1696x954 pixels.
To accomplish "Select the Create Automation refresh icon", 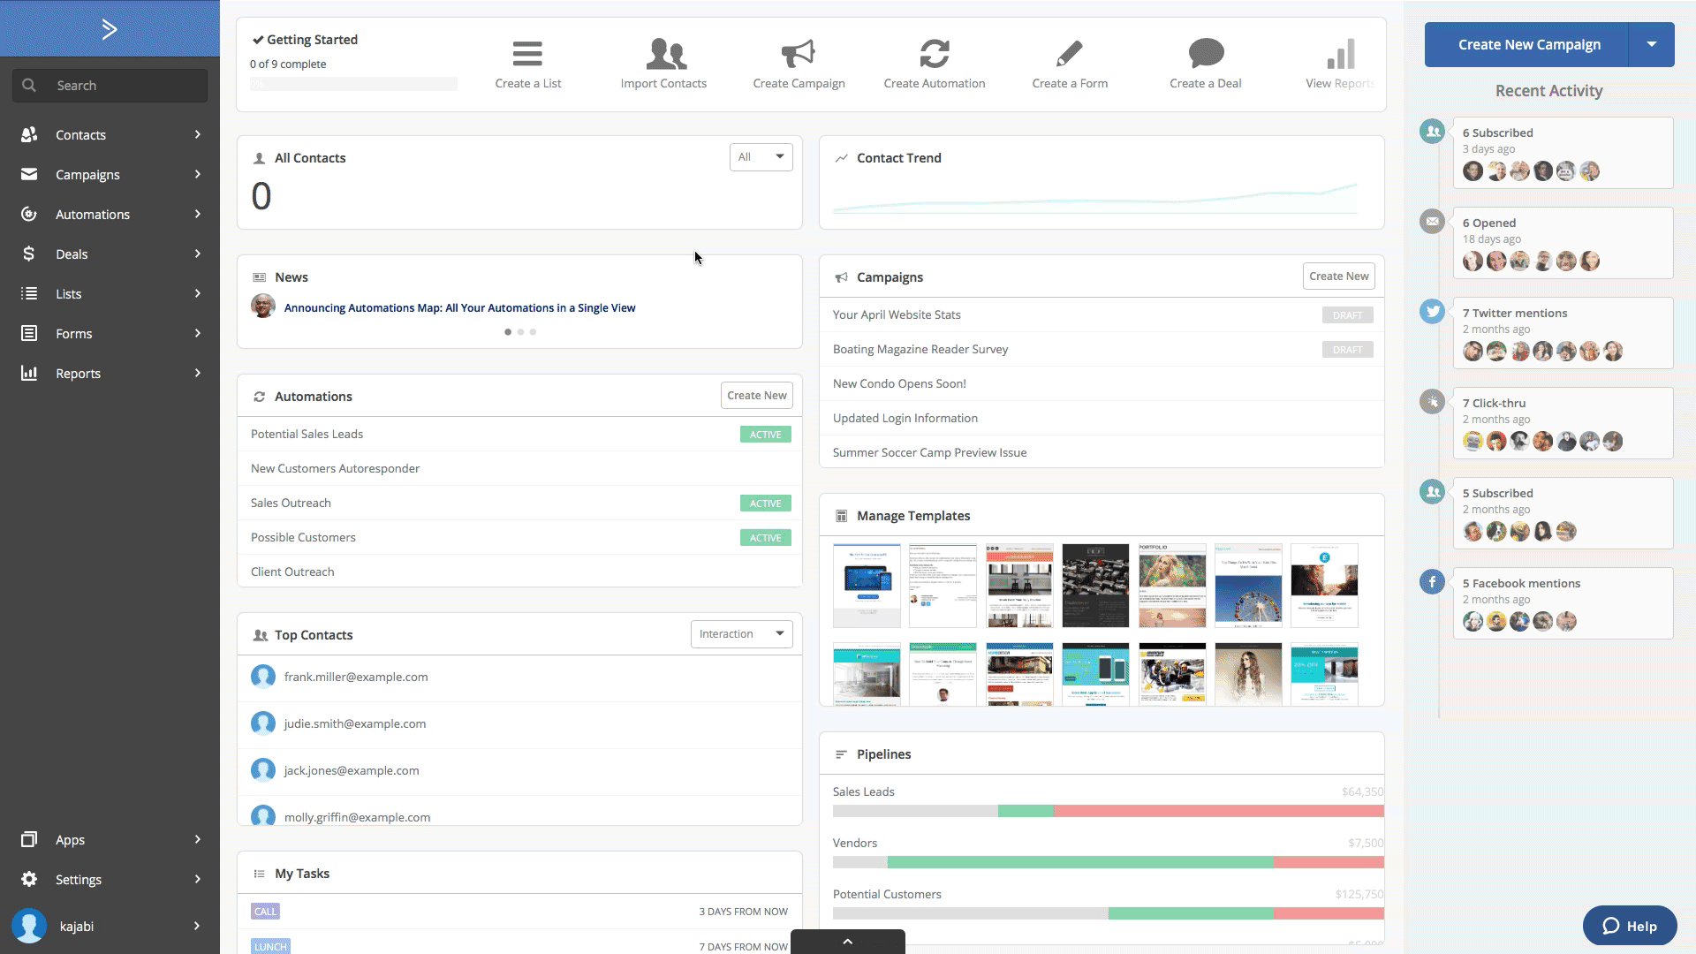I will tap(935, 54).
